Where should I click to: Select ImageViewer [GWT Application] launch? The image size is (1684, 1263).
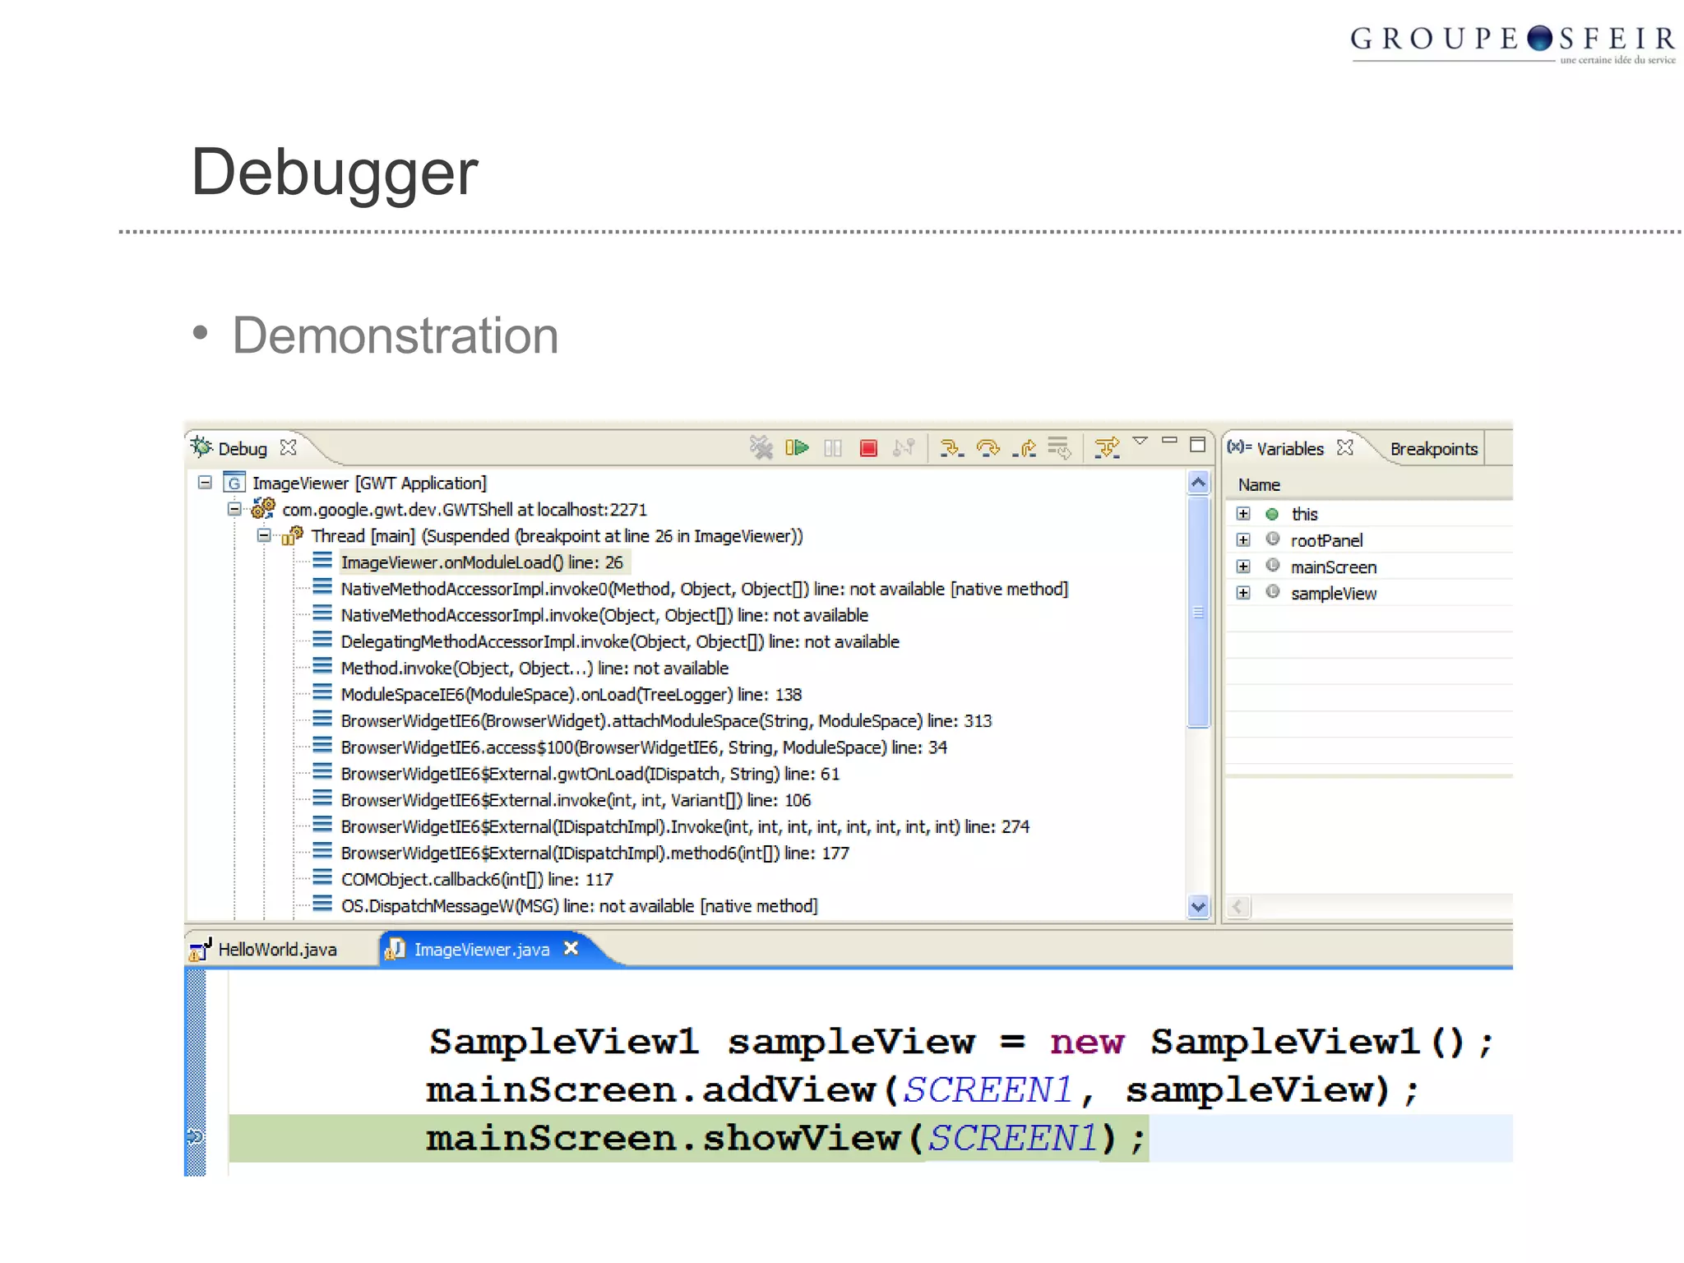click(369, 483)
